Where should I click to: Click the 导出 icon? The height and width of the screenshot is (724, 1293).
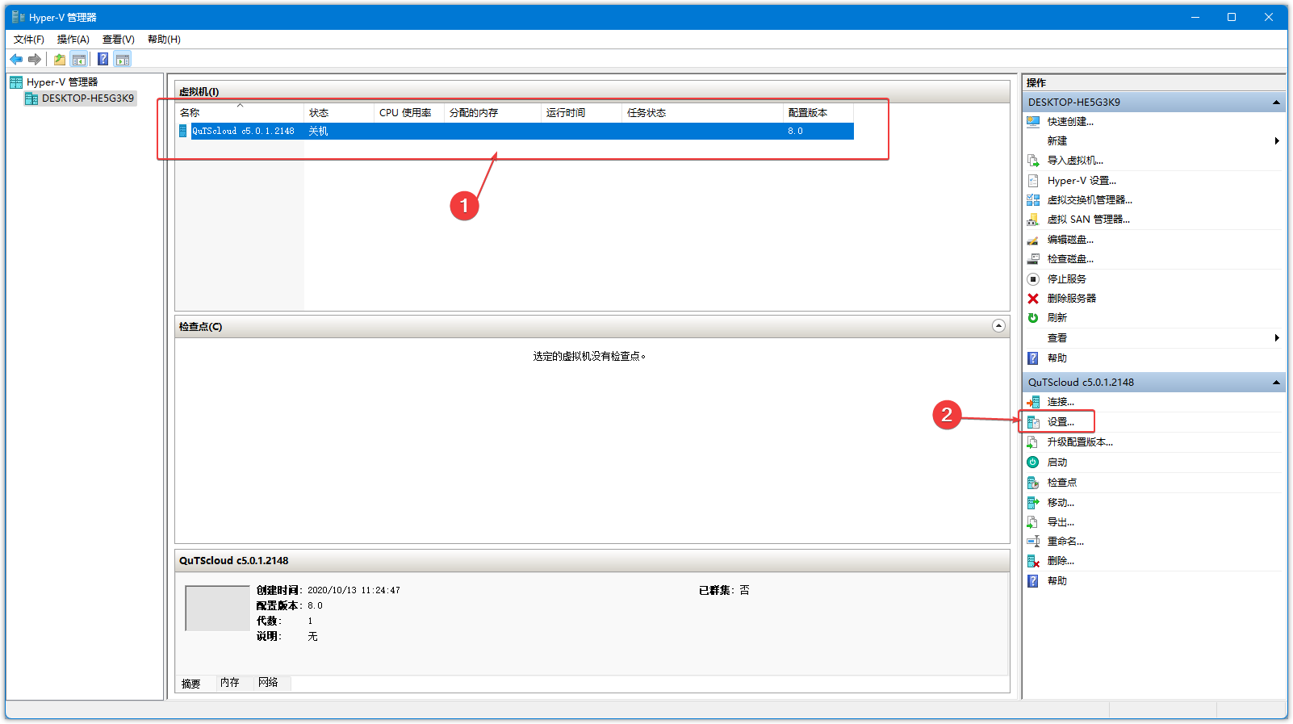click(1033, 522)
